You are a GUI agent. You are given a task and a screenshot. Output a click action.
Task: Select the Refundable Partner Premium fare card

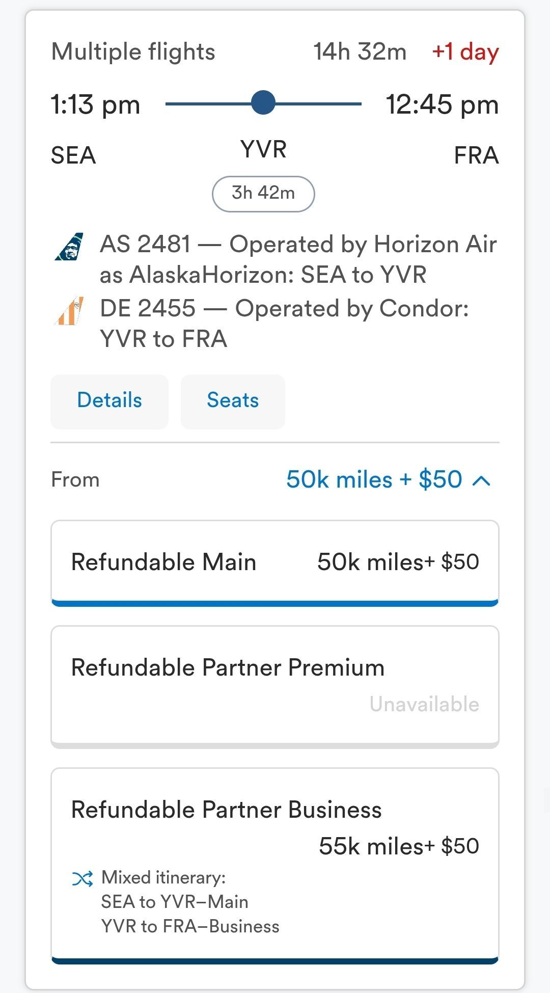275,686
